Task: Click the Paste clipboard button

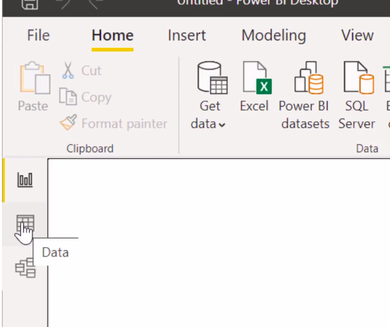Action: pos(34,86)
